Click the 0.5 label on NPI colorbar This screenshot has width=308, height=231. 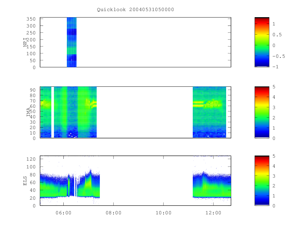point(277,35)
